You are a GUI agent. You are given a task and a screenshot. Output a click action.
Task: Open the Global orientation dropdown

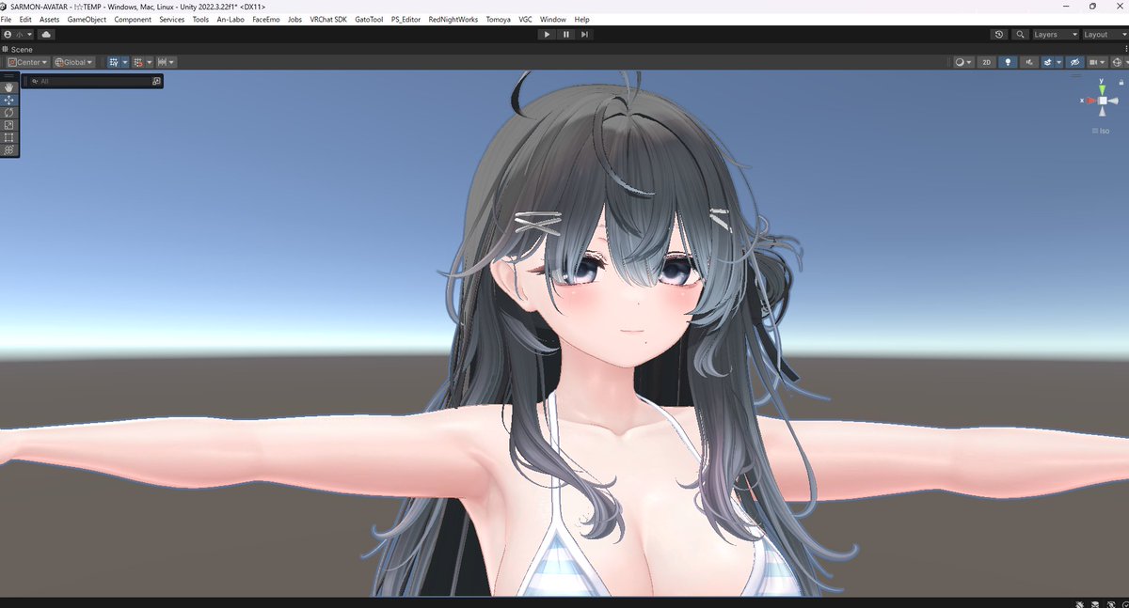coord(73,61)
